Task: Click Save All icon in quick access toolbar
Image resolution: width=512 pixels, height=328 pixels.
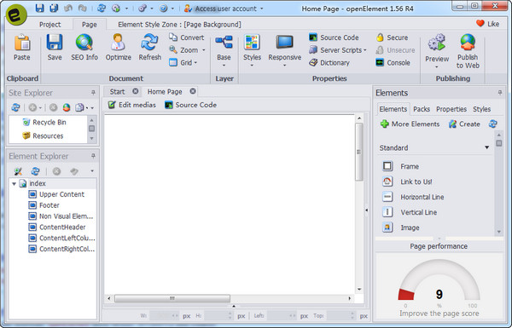Action: (x=54, y=9)
